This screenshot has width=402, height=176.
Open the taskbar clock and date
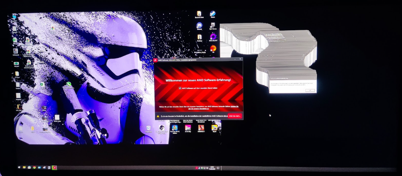pyautogui.click(x=212, y=168)
